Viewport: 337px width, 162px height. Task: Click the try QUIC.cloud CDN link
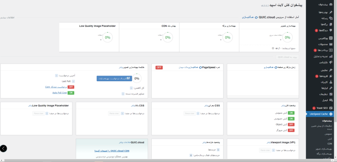(112, 151)
